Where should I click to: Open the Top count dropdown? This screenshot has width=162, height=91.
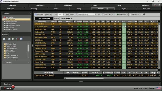pos(64,14)
